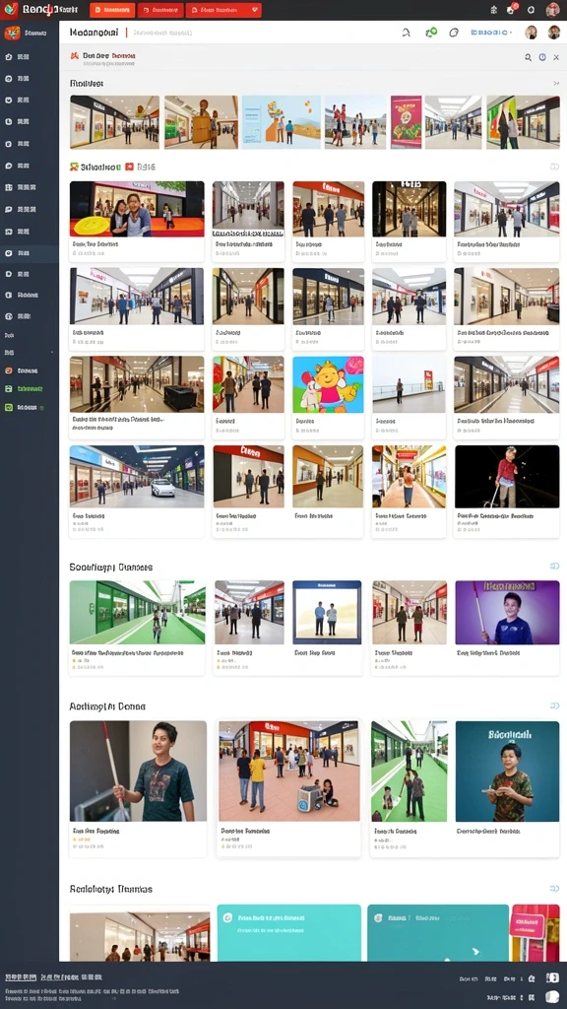Open the pink sign thumbnail in the last section
Image resolution: width=567 pixels, height=1009 pixels.
[535, 932]
